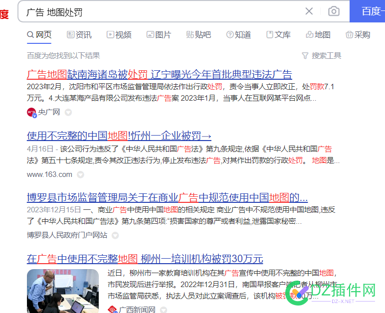This screenshot has width=385, height=313.
Task: Click the text 百度为您找到以下结果
Action: tap(63, 56)
